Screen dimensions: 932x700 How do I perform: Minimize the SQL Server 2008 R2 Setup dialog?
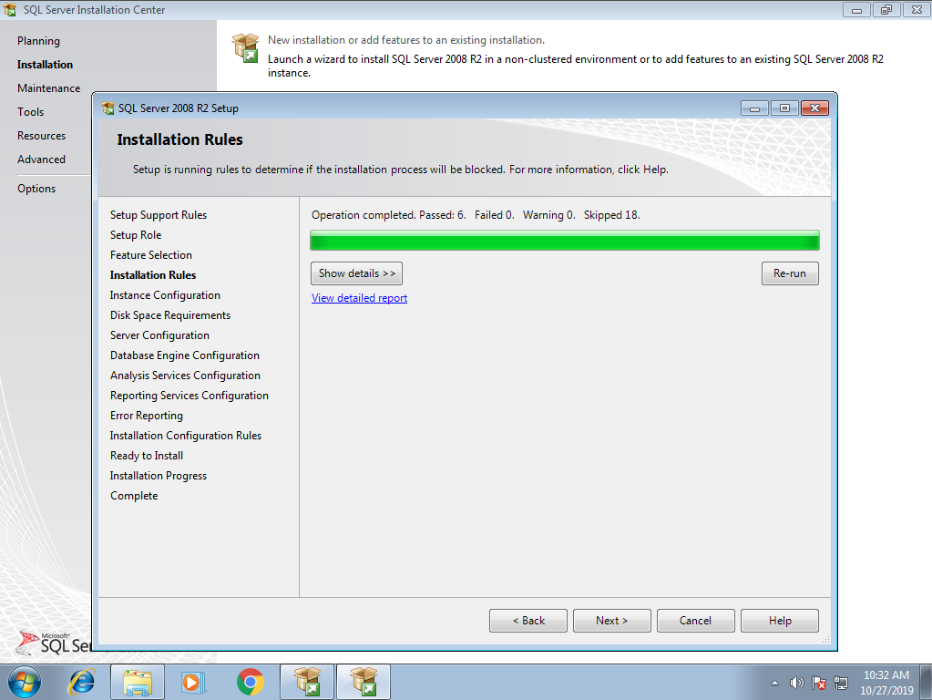[755, 108]
